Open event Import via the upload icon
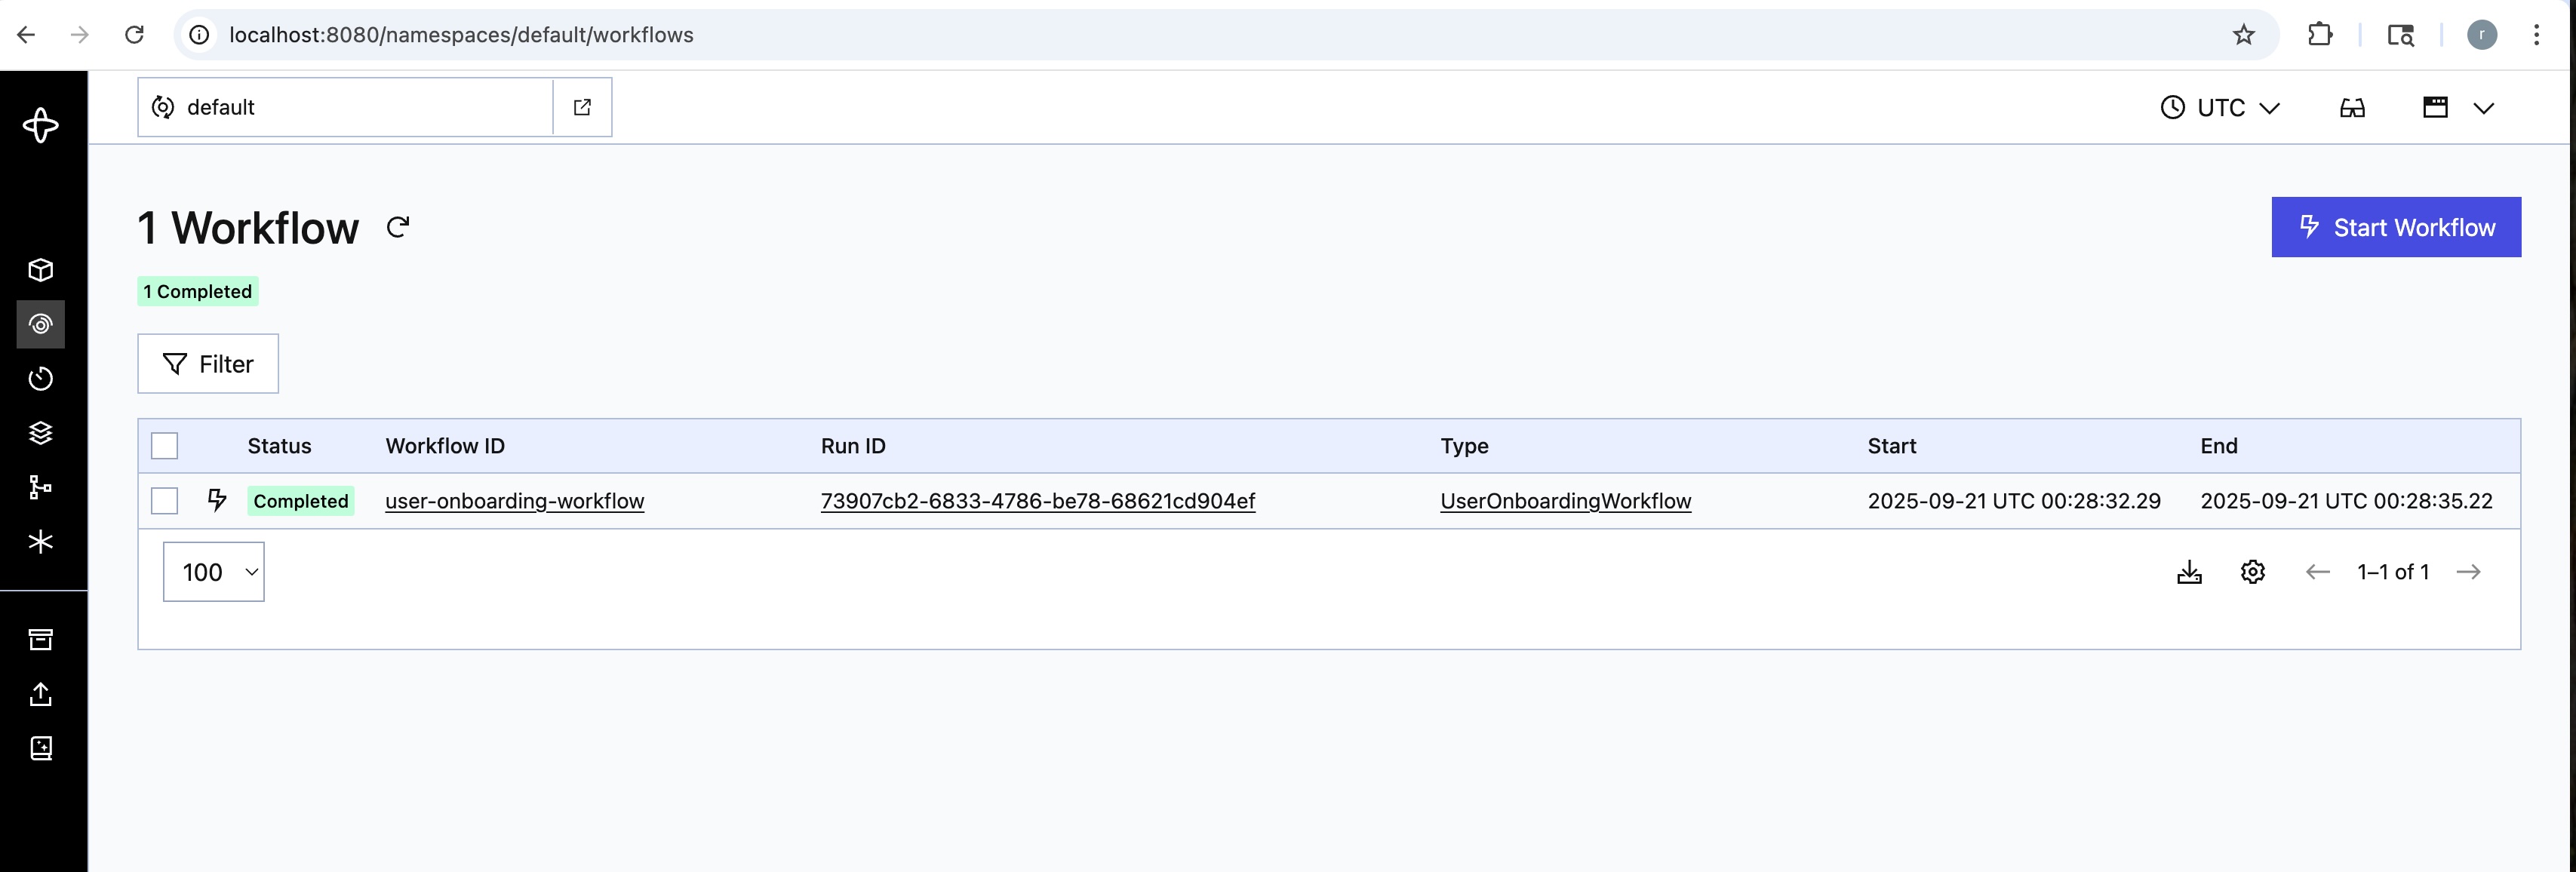Viewport: 2576px width, 872px height. 41,694
